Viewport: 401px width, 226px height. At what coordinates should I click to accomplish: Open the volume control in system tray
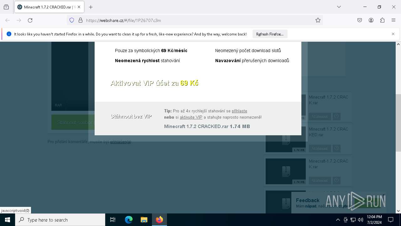tap(361, 220)
